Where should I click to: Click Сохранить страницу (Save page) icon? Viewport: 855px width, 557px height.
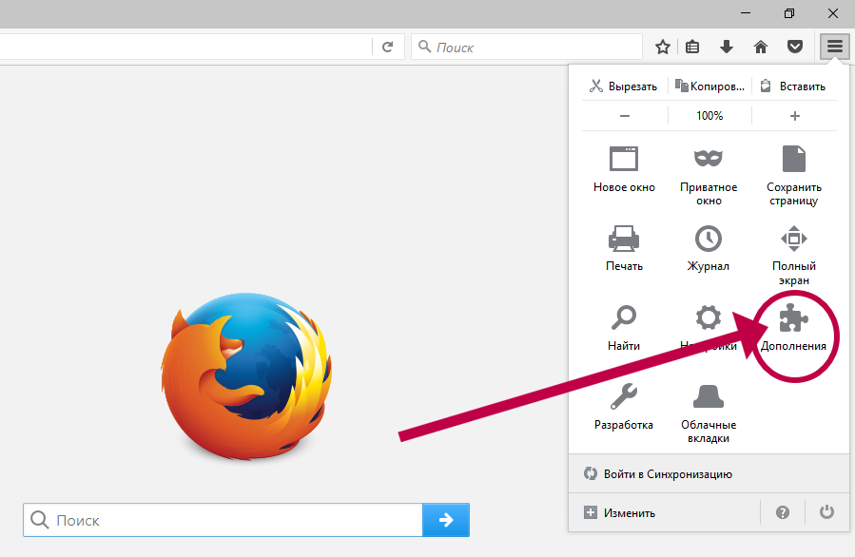(794, 160)
